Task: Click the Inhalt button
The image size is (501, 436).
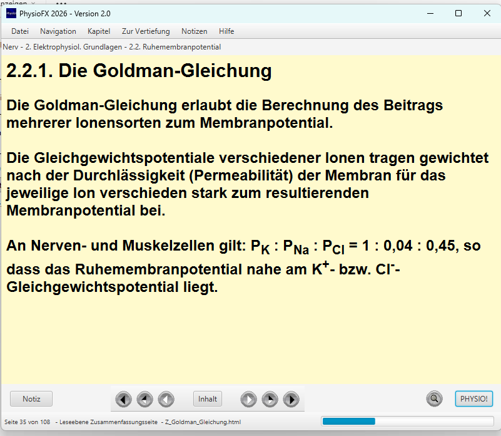Action: (x=208, y=399)
